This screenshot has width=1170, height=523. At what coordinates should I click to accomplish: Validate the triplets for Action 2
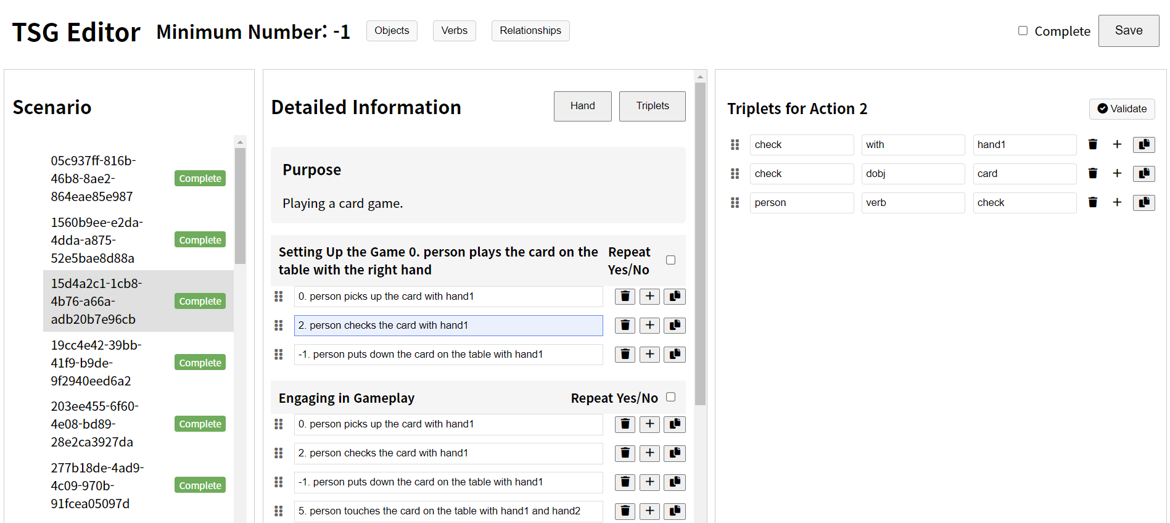(1121, 109)
